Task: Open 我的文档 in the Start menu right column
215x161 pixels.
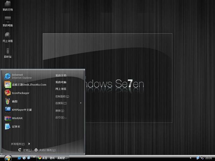Action: click(x=61, y=75)
